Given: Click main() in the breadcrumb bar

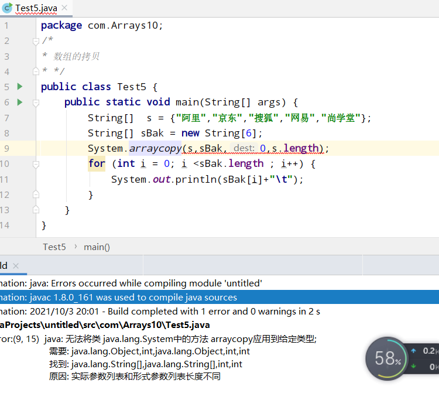Looking at the screenshot, I should point(97,247).
